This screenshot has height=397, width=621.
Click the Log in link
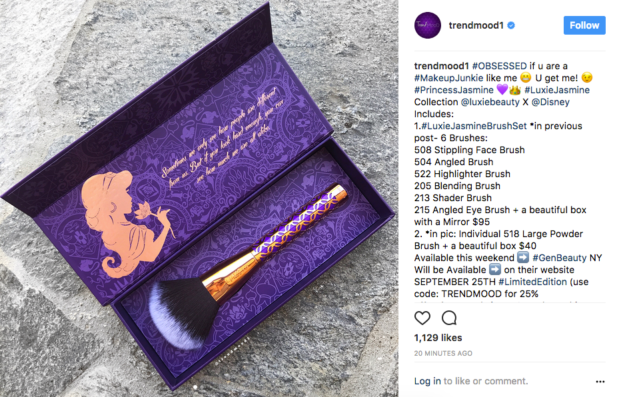(x=427, y=381)
